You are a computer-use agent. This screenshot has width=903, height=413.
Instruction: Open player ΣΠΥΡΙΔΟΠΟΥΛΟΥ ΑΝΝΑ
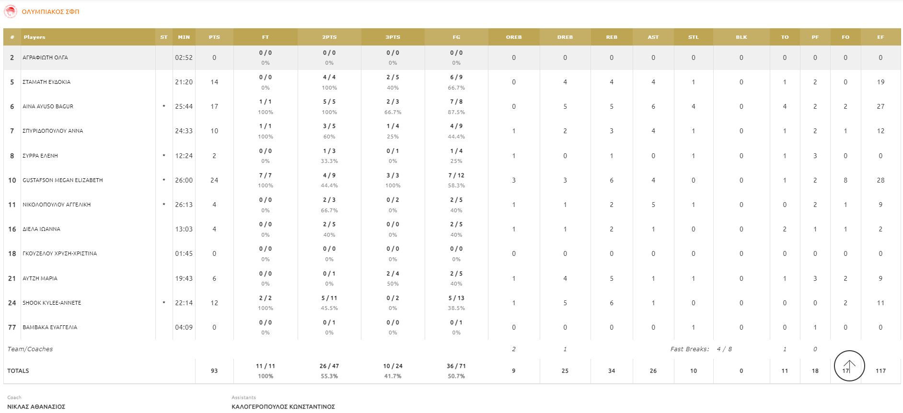point(53,131)
